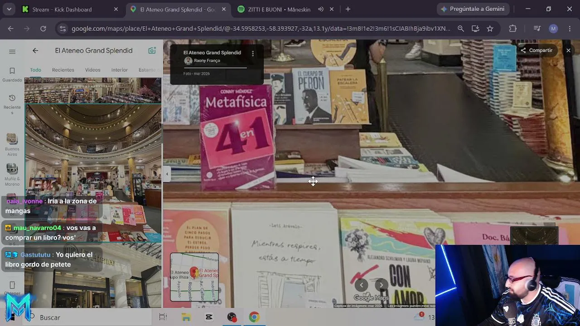Select the Interior photos tab
Viewport: 580px width, 326px height.
[x=120, y=70]
